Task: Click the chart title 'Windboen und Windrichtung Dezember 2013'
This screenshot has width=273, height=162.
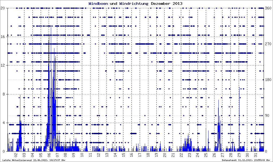Action: 135,3
